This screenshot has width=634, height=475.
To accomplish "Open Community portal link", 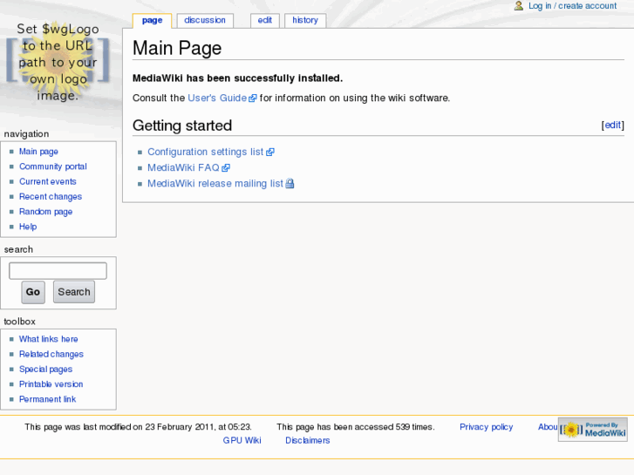I will click(x=53, y=166).
